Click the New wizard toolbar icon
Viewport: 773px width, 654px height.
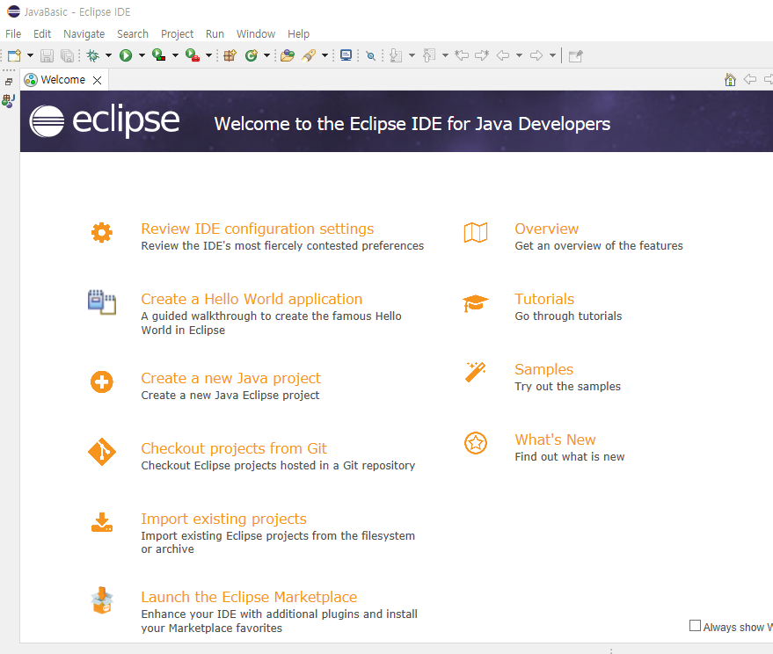pyautogui.click(x=14, y=55)
